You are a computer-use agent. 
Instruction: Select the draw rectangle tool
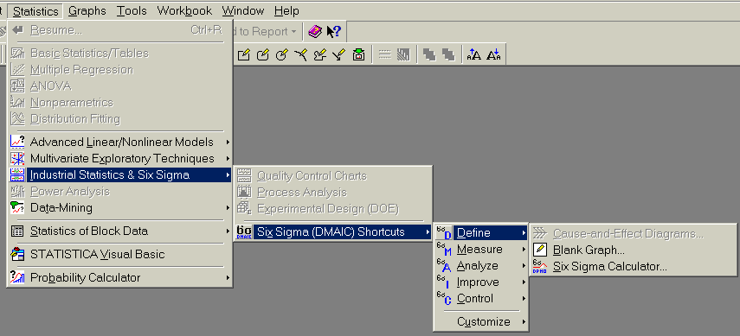click(x=243, y=55)
